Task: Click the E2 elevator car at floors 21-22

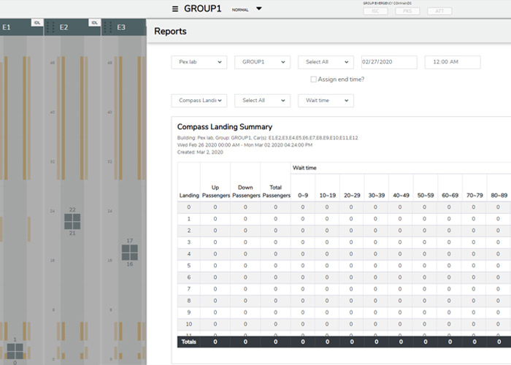Action: click(x=72, y=222)
